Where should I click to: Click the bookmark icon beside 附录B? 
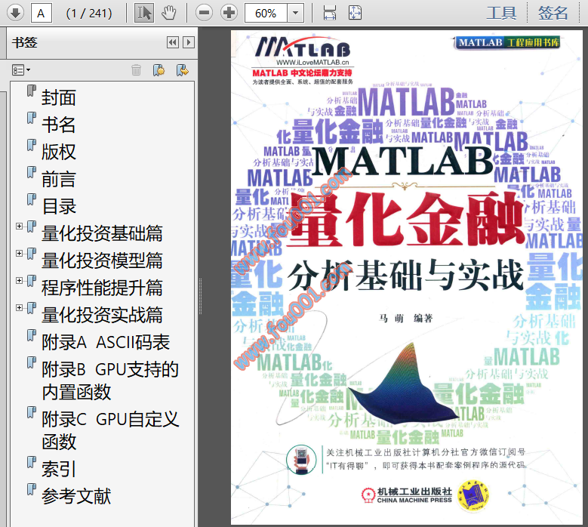point(32,362)
